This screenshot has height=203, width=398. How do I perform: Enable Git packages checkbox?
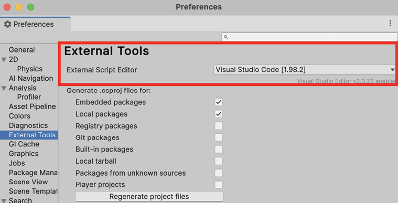219,137
